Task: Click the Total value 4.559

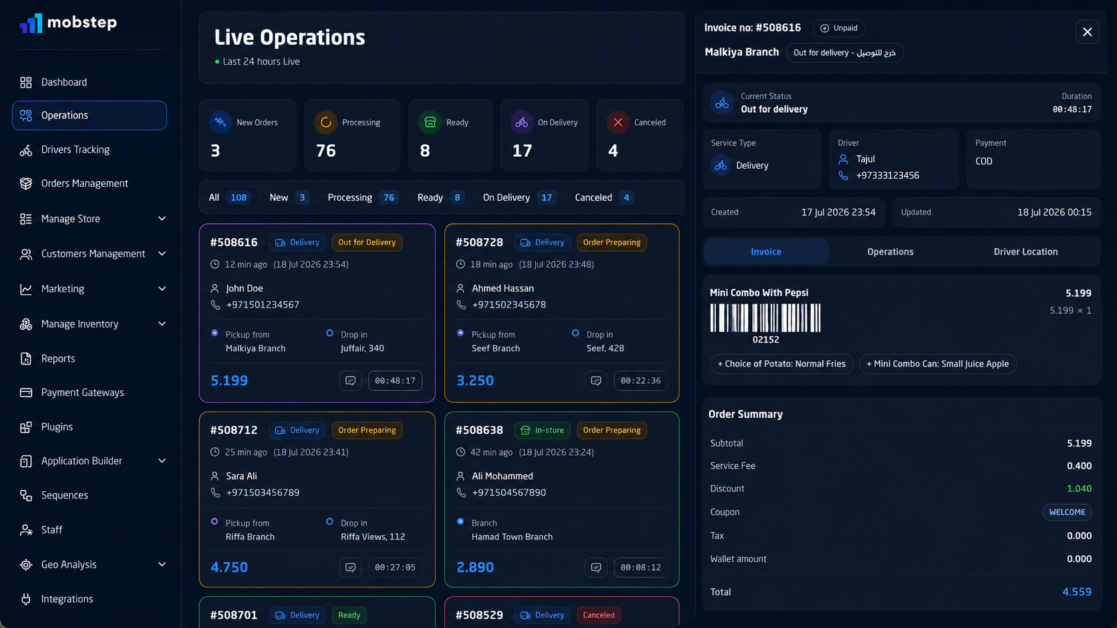Action: click(x=1077, y=592)
